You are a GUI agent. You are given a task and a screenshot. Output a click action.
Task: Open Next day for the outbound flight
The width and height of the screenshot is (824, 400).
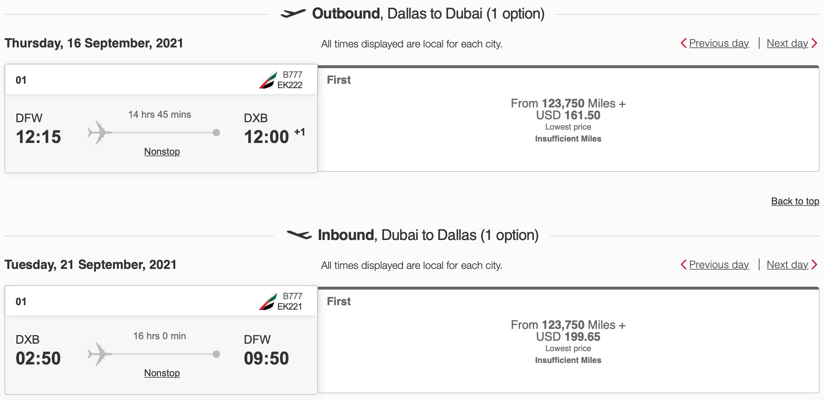pyautogui.click(x=787, y=43)
